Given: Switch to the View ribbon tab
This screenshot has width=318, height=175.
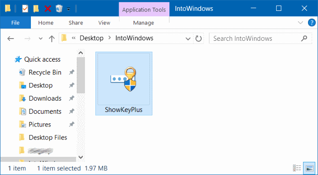Looking at the screenshot, I should (x=104, y=23).
